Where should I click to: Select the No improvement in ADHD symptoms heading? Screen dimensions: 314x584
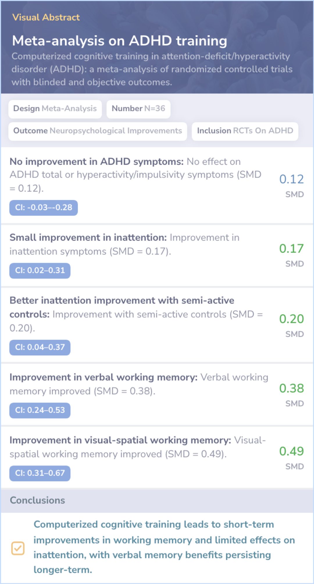[x=97, y=162]
